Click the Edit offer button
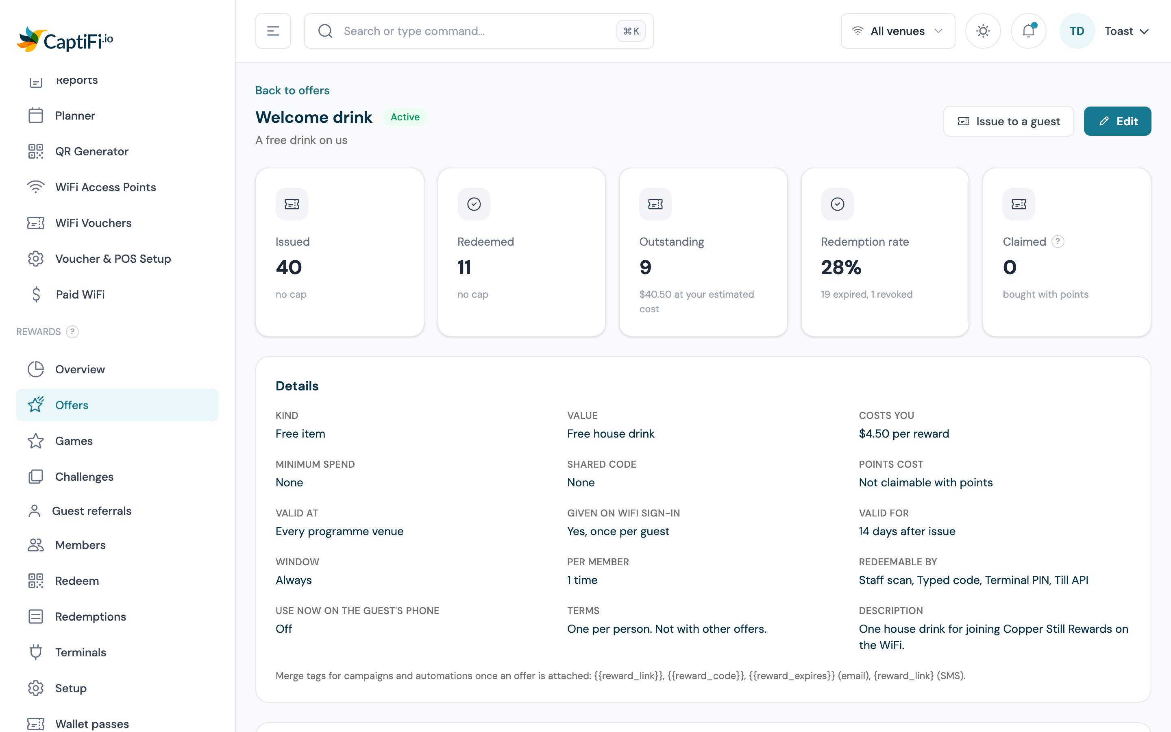The height and width of the screenshot is (732, 1171). click(1117, 121)
